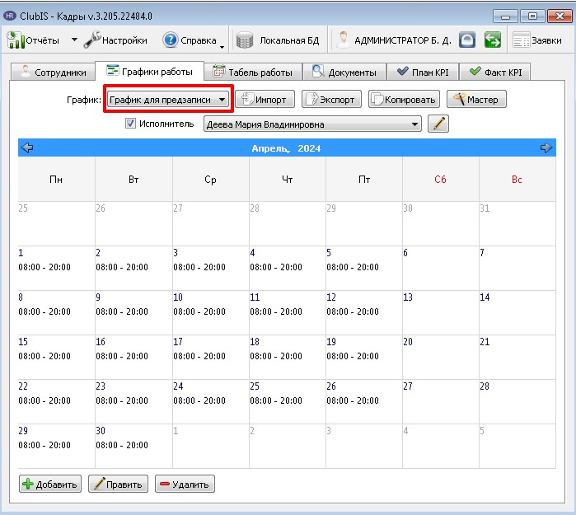Click the pencil edit icon beside employee
Screen dimensions: 576x515
(438, 124)
